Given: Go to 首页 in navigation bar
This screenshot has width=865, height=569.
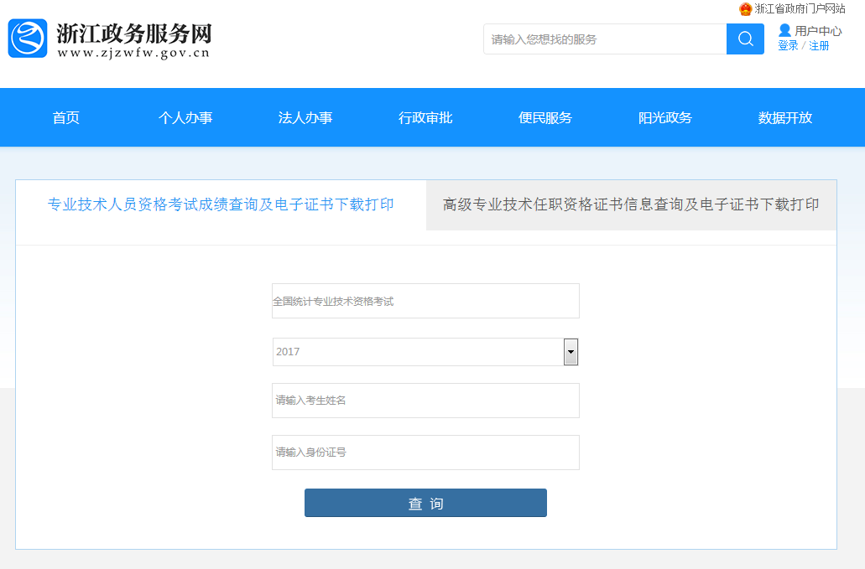Looking at the screenshot, I should click(66, 118).
